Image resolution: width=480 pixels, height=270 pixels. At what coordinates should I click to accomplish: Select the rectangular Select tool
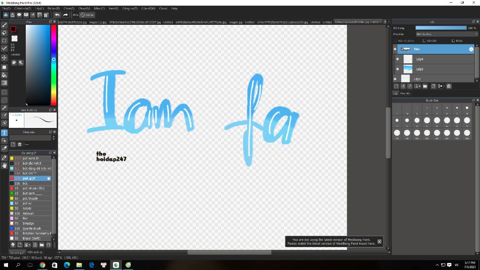[4, 92]
